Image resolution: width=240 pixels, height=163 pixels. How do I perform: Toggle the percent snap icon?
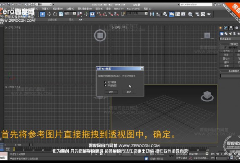(x=111, y=14)
